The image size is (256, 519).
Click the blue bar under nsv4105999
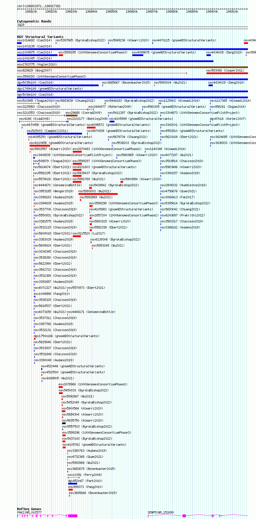click(x=112, y=122)
